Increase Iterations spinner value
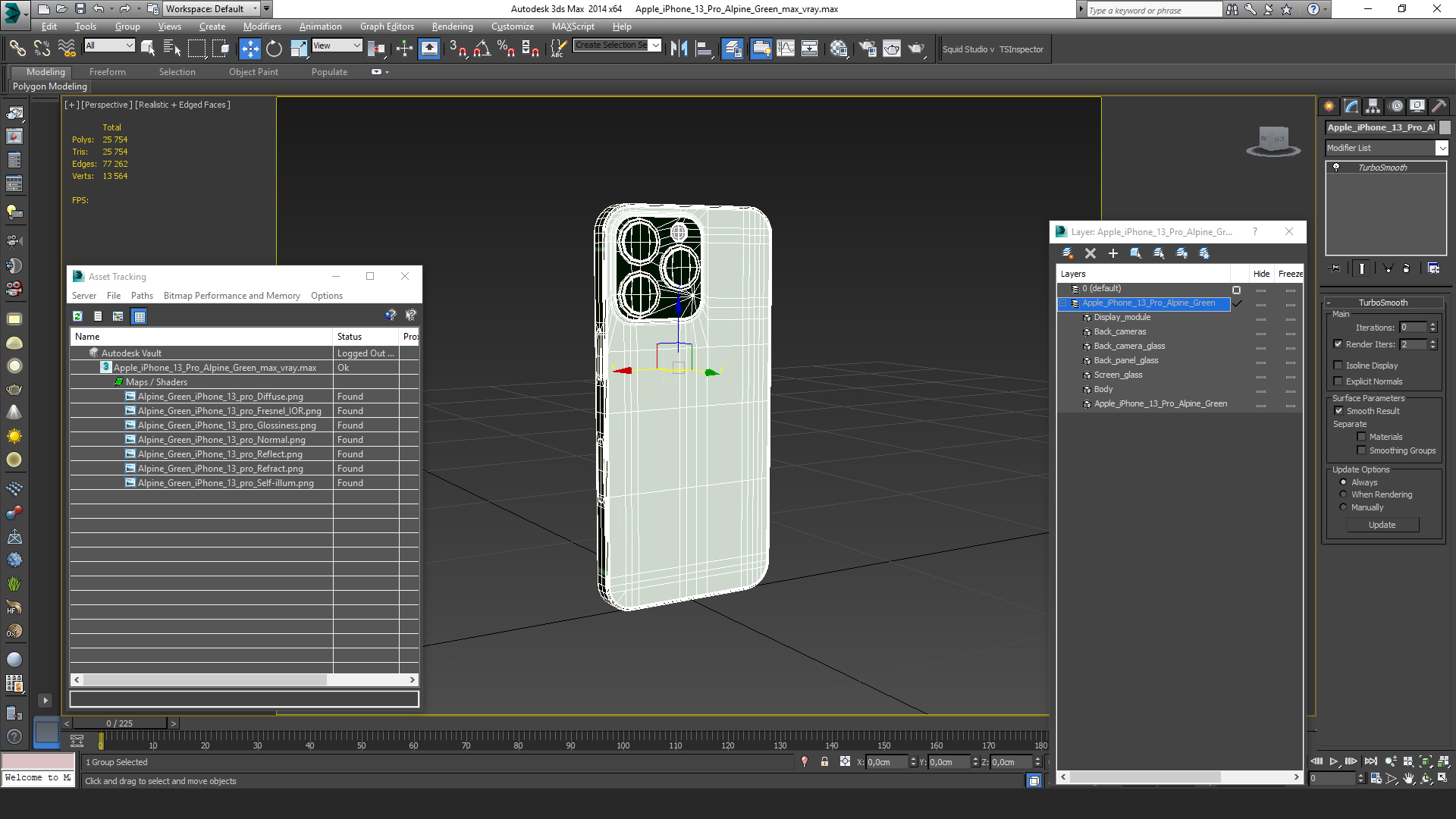Viewport: 1456px width, 819px height. pos(1432,325)
